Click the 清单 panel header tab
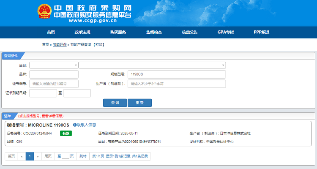 tap(8, 116)
